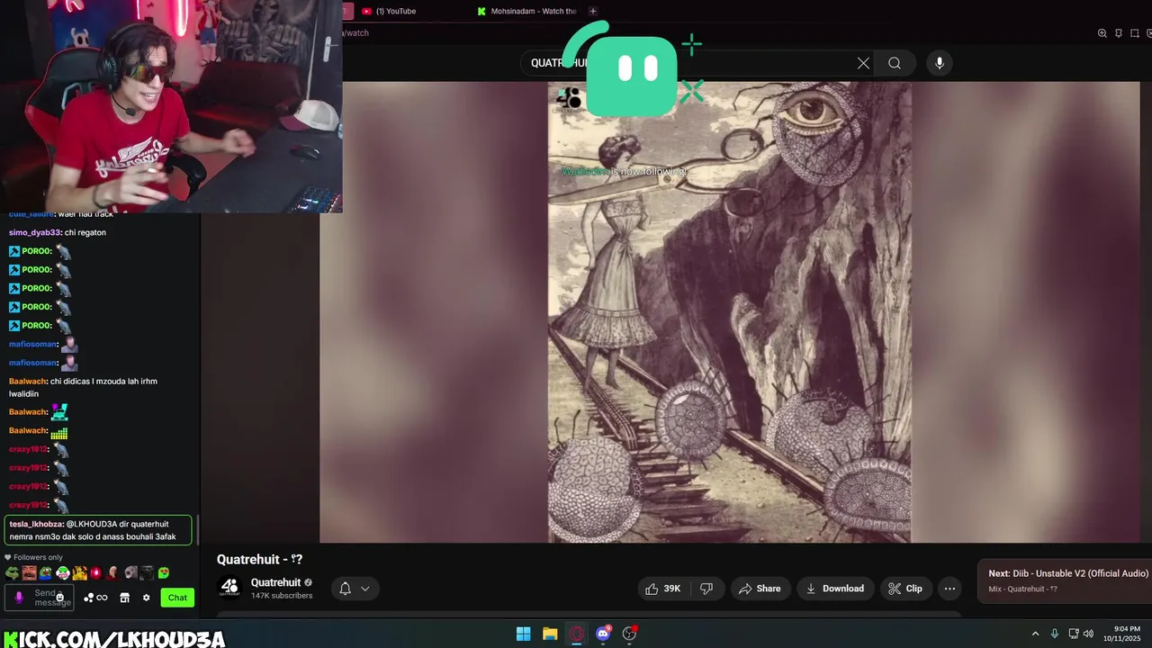This screenshot has height=648, width=1152.
Task: Open File Explorer from the taskbar
Action: click(x=550, y=634)
